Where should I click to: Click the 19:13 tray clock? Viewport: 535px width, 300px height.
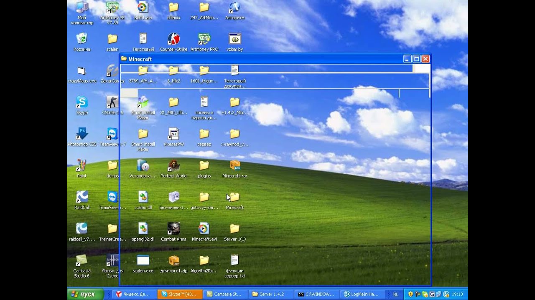tap(457, 294)
